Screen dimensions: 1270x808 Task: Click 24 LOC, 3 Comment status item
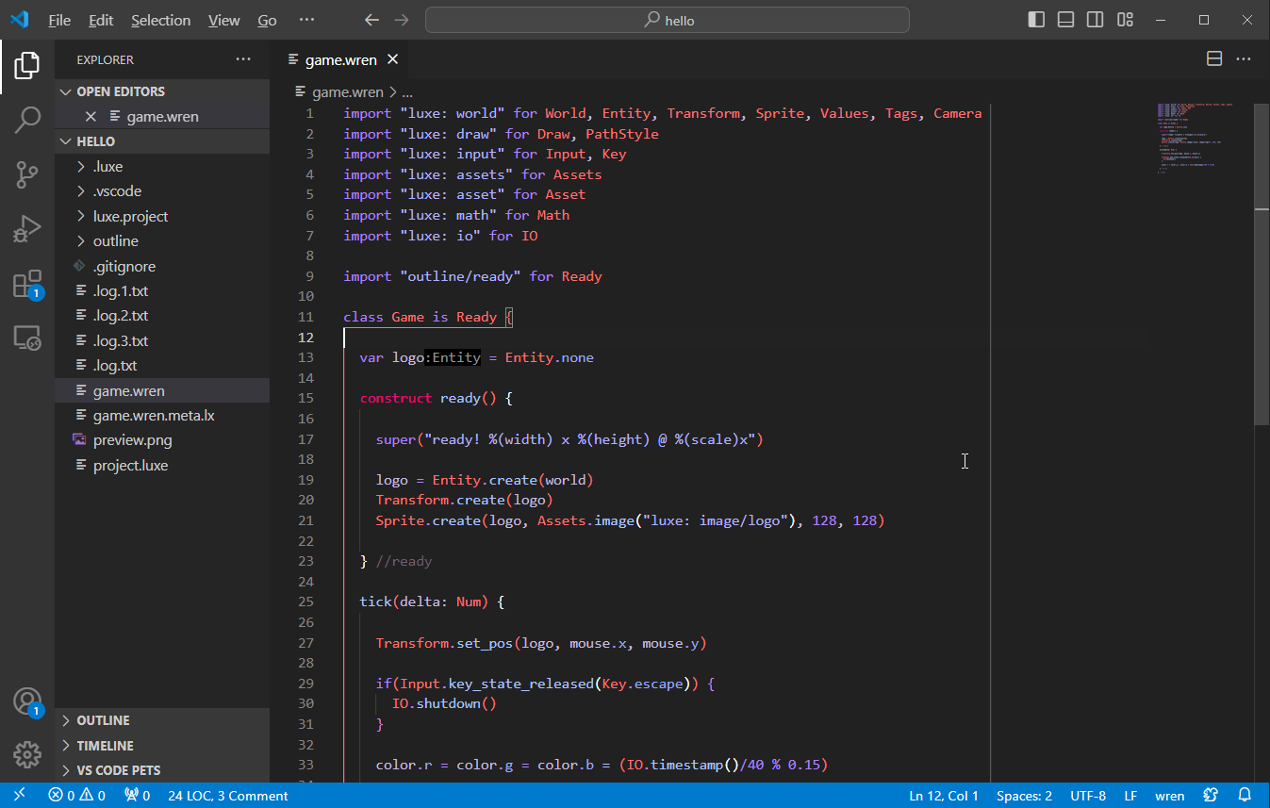(x=228, y=796)
